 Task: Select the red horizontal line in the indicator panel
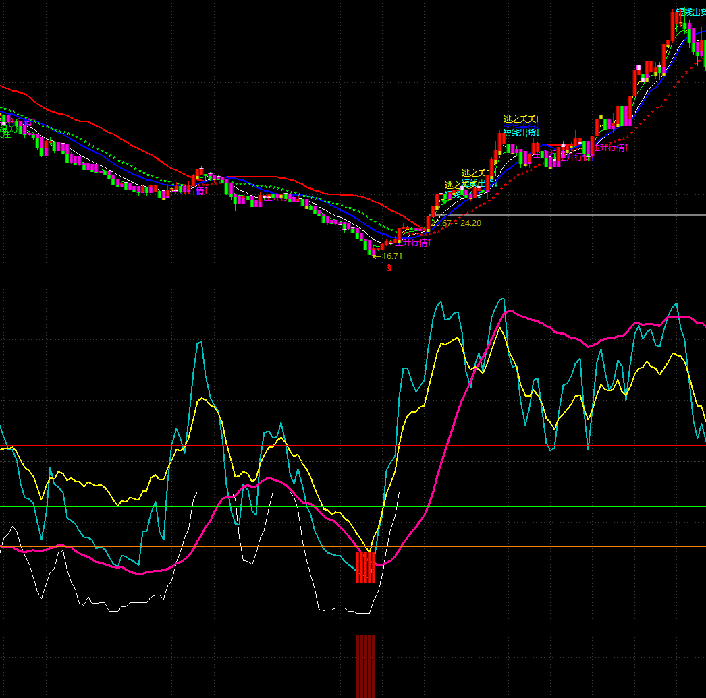[x=353, y=446]
